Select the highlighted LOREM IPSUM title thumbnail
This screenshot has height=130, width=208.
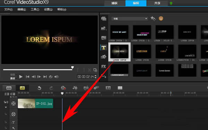(x=119, y=52)
